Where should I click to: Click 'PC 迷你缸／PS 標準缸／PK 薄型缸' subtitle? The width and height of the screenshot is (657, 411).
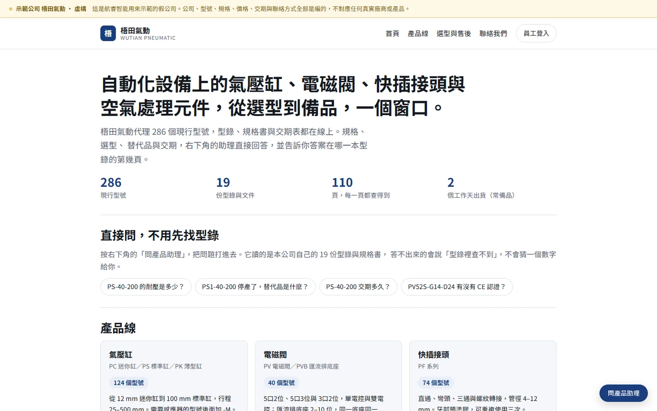pos(155,366)
